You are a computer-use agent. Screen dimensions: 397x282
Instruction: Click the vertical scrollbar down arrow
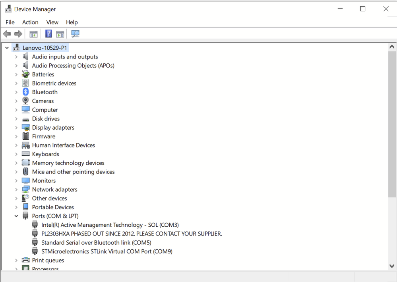pyautogui.click(x=392, y=266)
